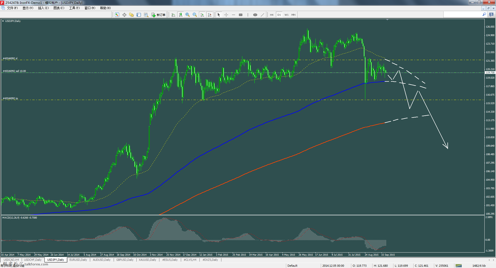The width and height of the screenshot is (496, 268).
Task: Select the rectangle drawing tool
Action: point(241,15)
